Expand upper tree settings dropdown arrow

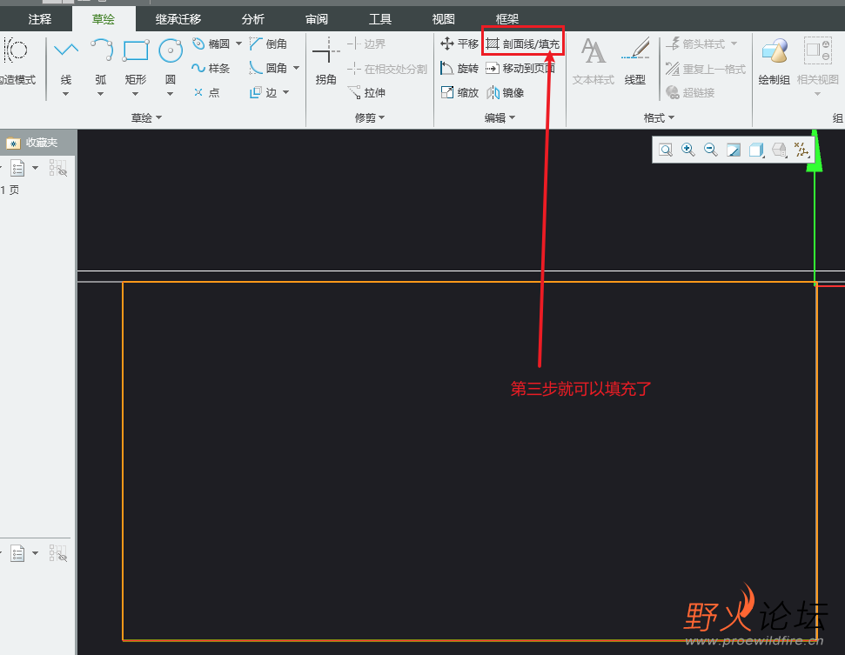pos(36,168)
